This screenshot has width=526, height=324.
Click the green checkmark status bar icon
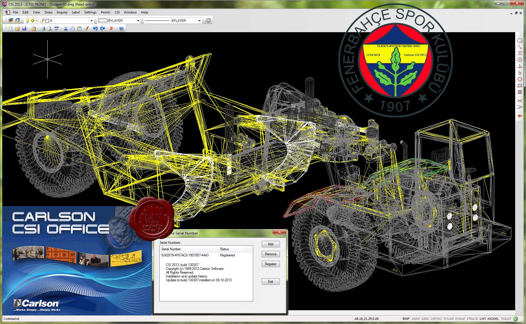pos(516,319)
